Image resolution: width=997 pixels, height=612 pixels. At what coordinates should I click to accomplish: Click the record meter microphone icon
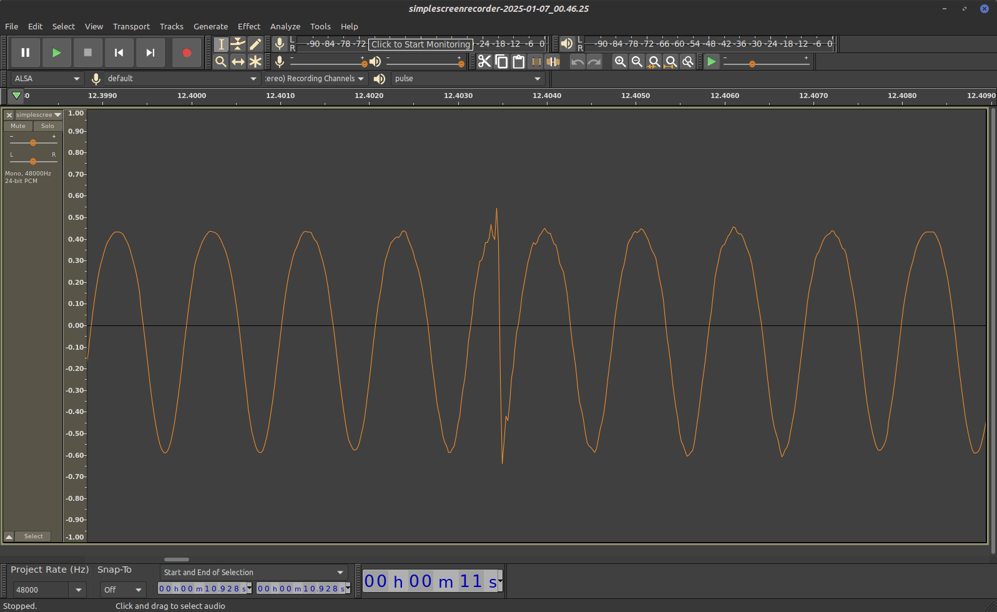coord(280,44)
